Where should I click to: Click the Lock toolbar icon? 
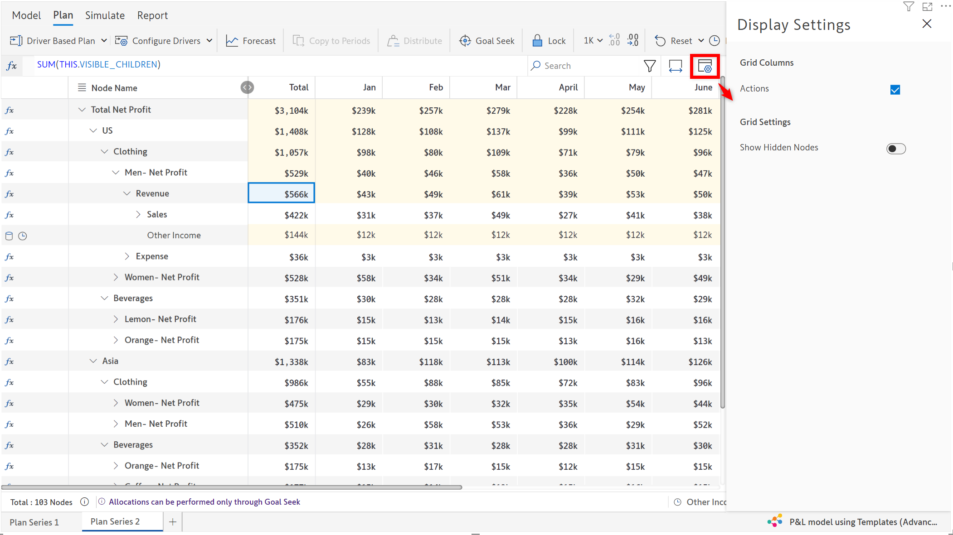pos(537,41)
